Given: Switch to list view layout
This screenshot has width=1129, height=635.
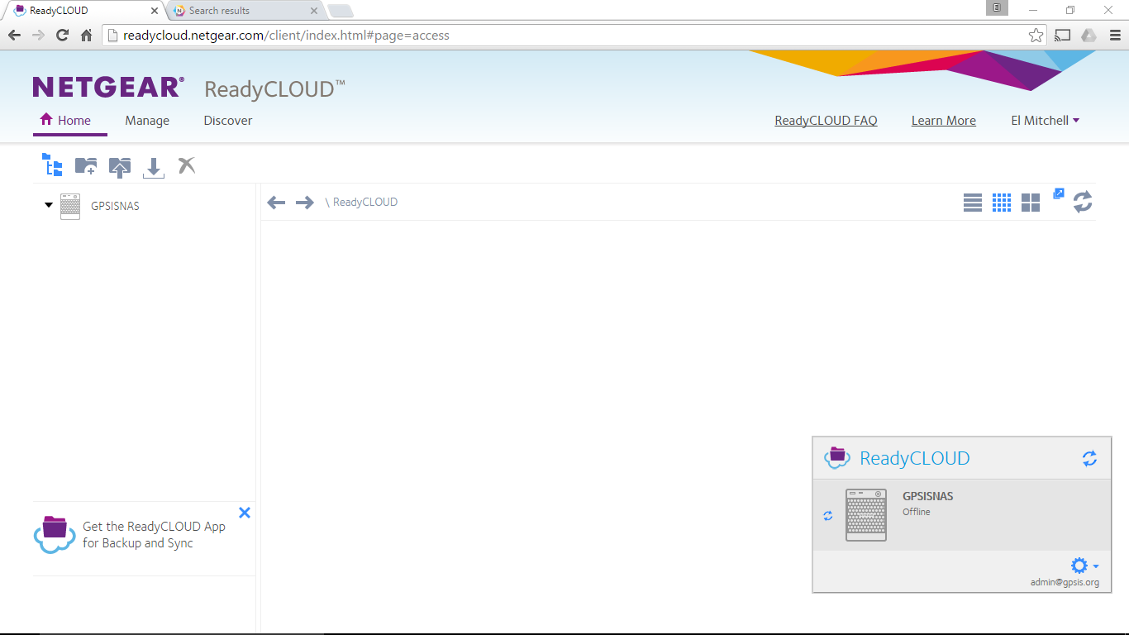Looking at the screenshot, I should [x=973, y=203].
